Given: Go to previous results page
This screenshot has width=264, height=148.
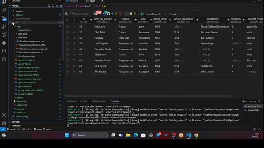Looking at the screenshot, I should pos(159,14).
